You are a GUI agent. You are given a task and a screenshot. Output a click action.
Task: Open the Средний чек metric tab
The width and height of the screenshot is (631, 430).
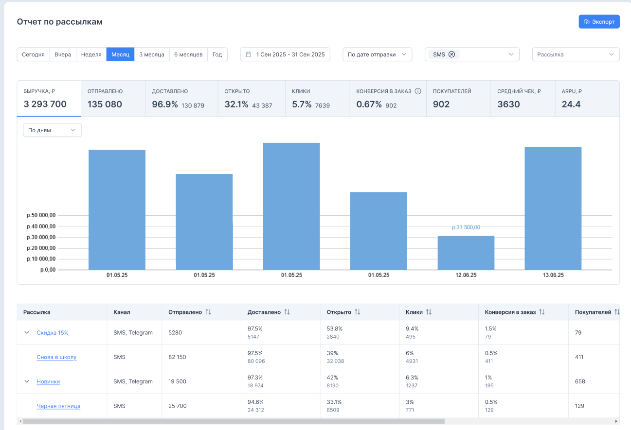click(x=523, y=99)
